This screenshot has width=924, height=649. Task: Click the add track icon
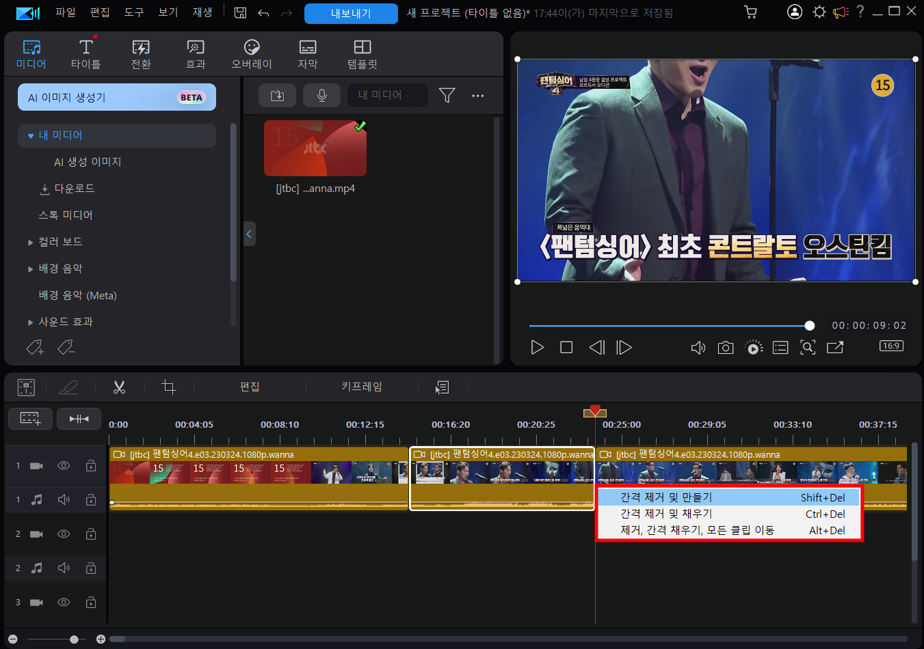tap(30, 418)
